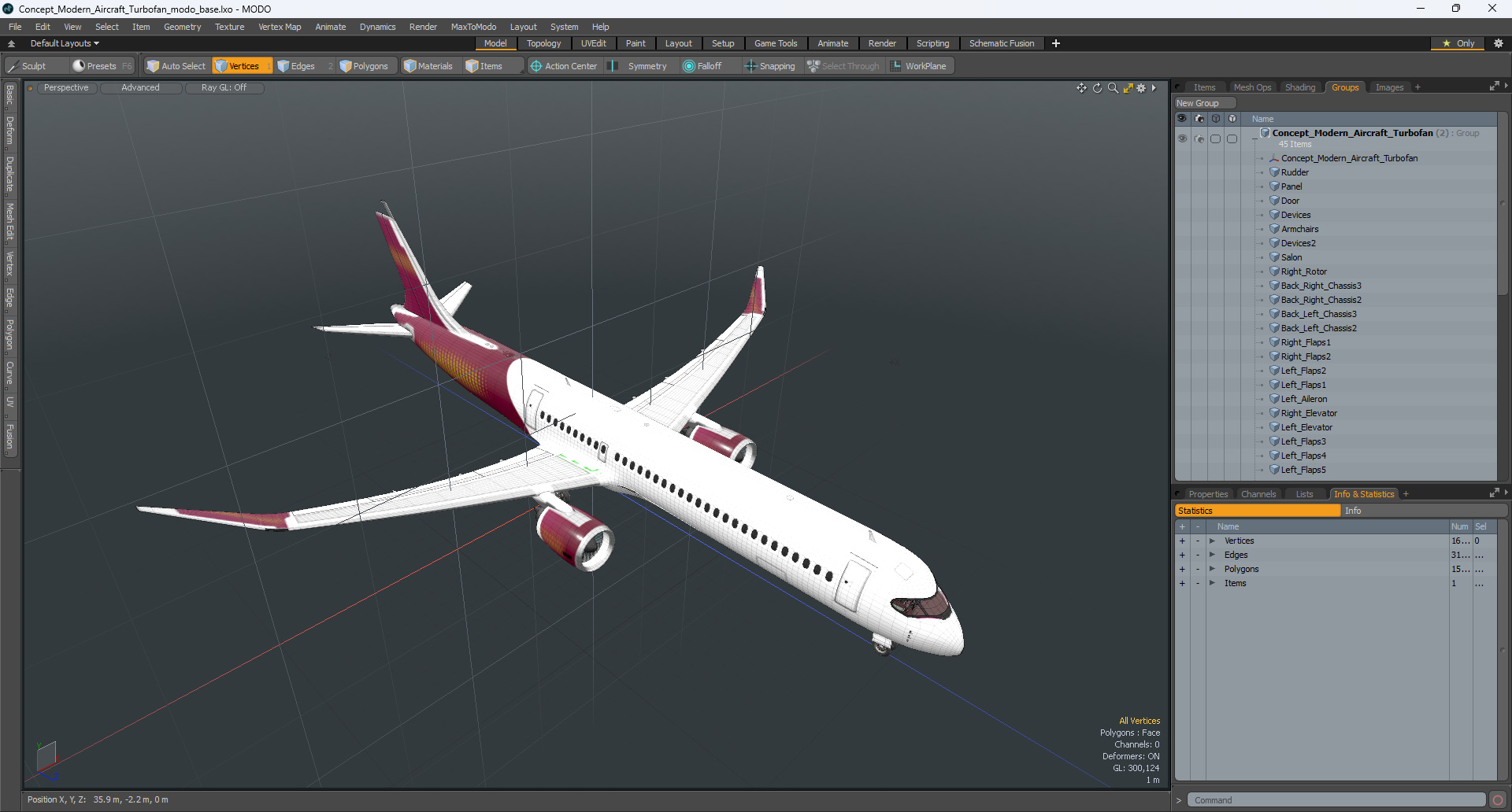Screen dimensions: 1512x812
Task: Select the Right_Rotor item
Action: [1303, 271]
